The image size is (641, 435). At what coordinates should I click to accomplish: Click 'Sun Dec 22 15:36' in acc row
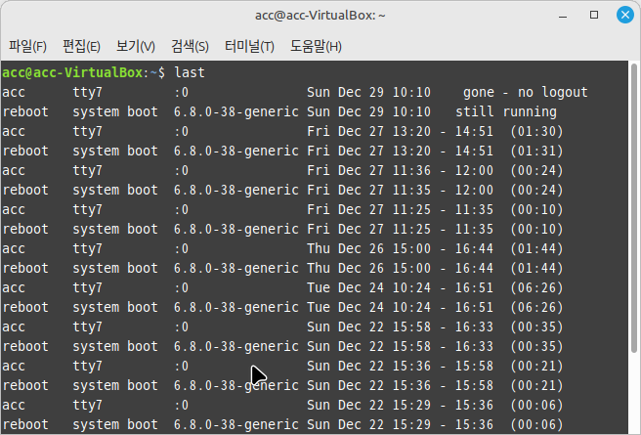368,366
